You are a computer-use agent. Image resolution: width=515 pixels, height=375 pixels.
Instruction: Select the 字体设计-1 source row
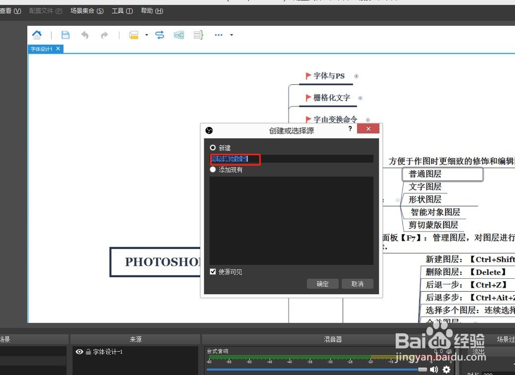(x=135, y=352)
